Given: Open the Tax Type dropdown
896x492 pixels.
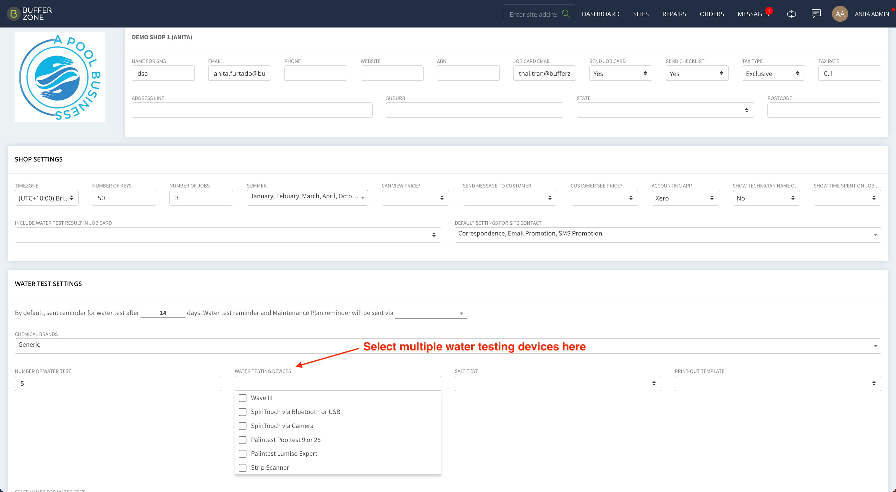Looking at the screenshot, I should point(773,73).
